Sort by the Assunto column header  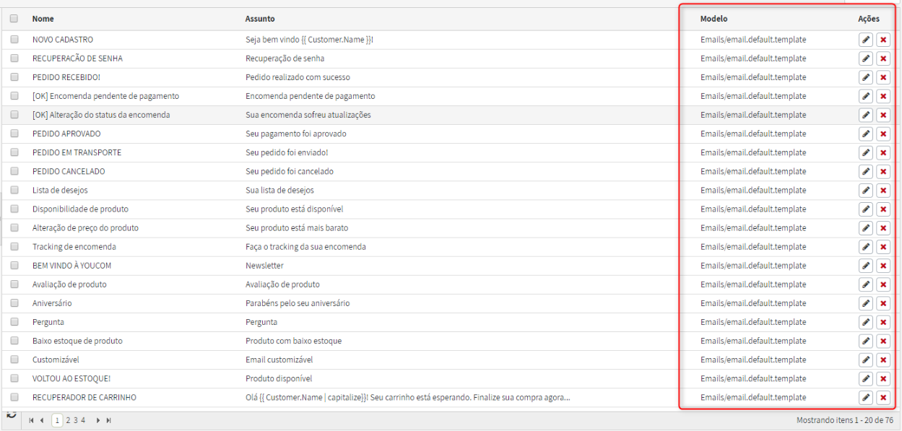pyautogui.click(x=260, y=19)
